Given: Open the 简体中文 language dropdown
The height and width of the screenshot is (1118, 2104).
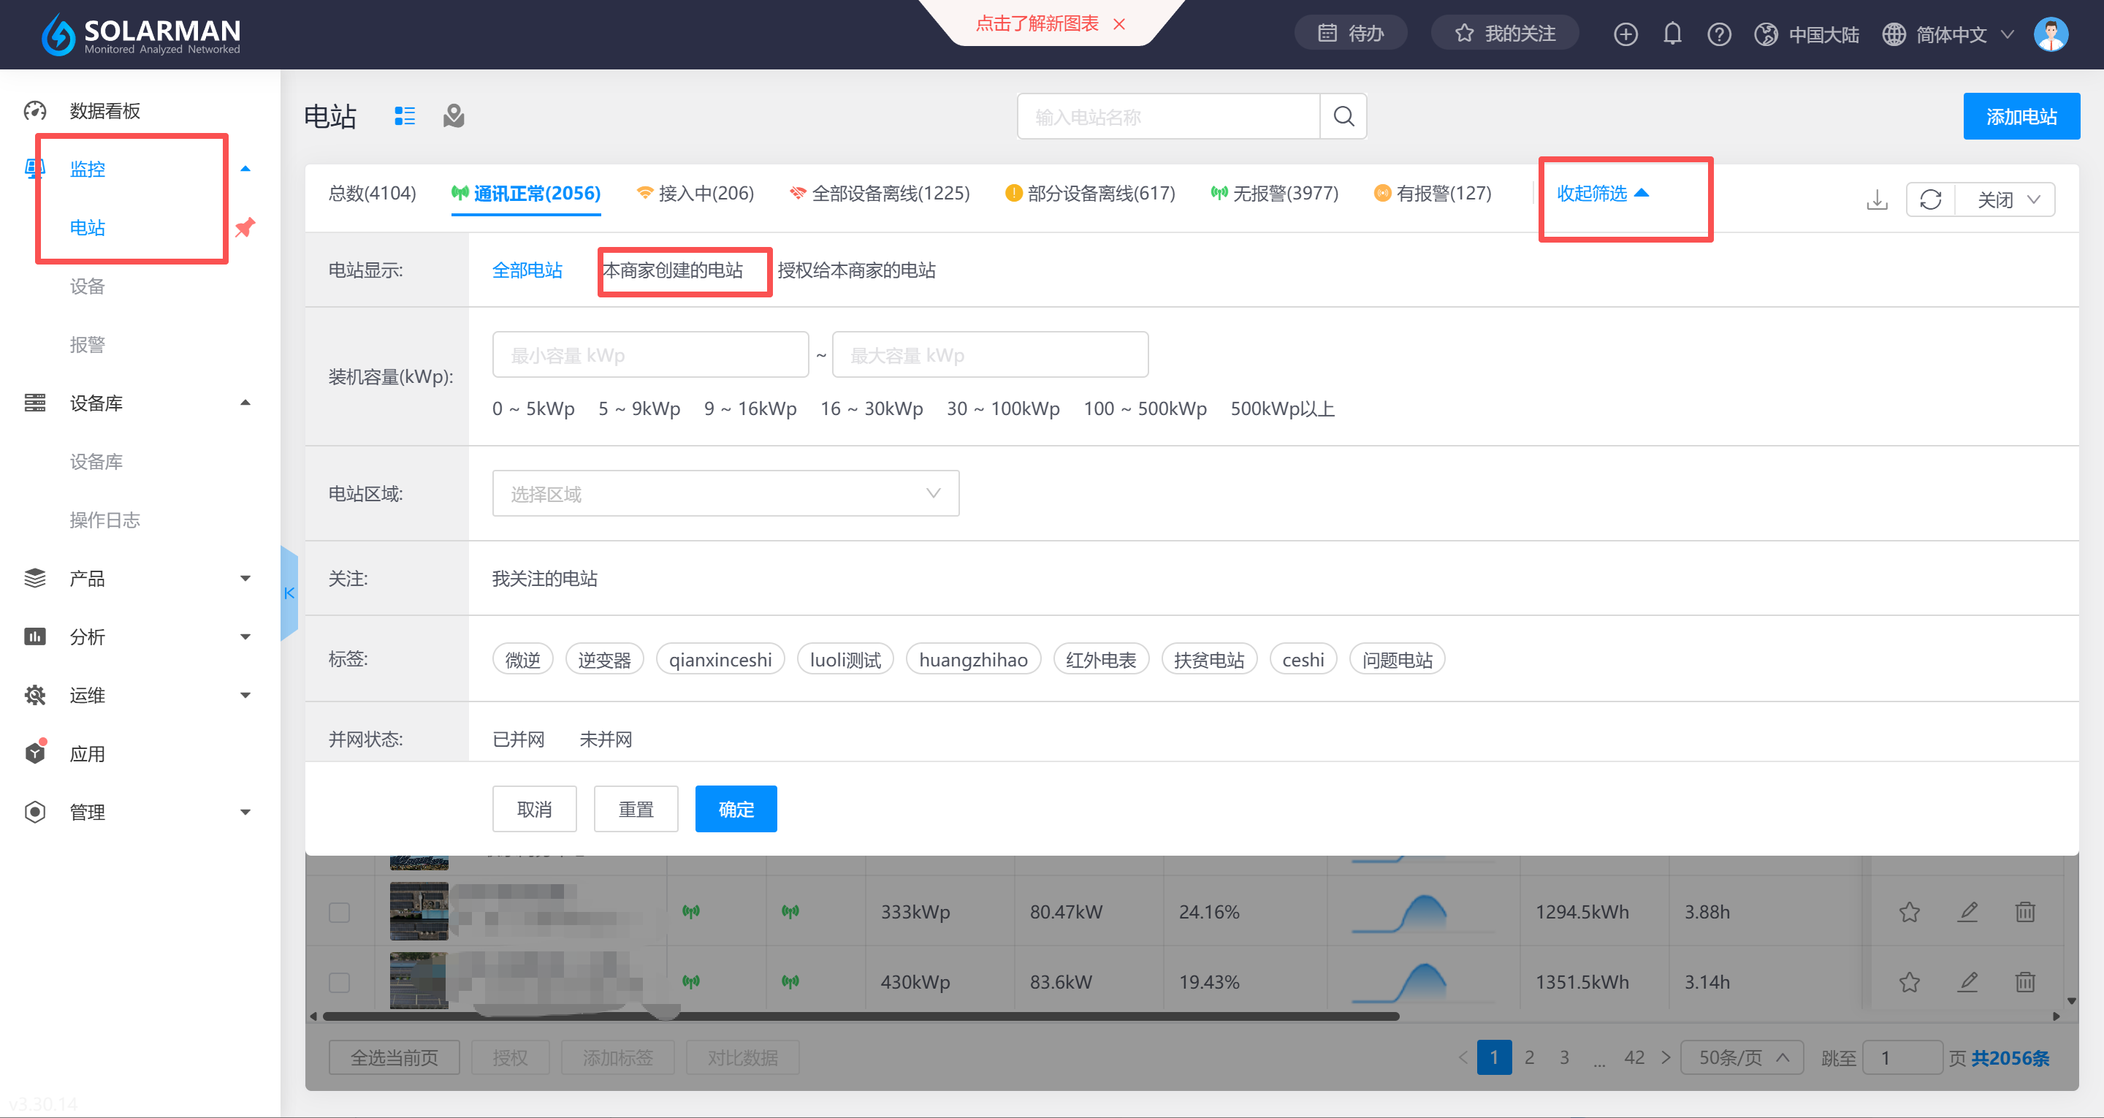Looking at the screenshot, I should (x=1951, y=34).
